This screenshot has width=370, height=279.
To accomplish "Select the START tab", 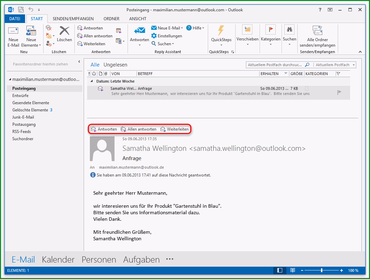I will pos(37,19).
